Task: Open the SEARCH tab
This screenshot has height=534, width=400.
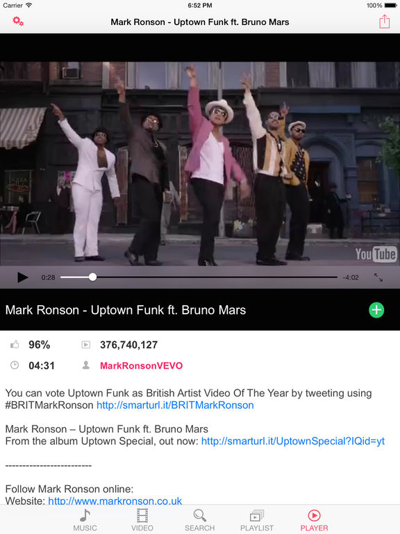Action: click(200, 520)
